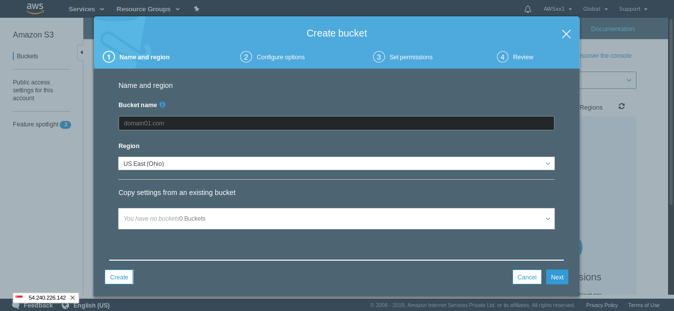Viewport: 674px width, 311px height.
Task: Click the refresh icon beside Regions
Action: [x=622, y=107]
